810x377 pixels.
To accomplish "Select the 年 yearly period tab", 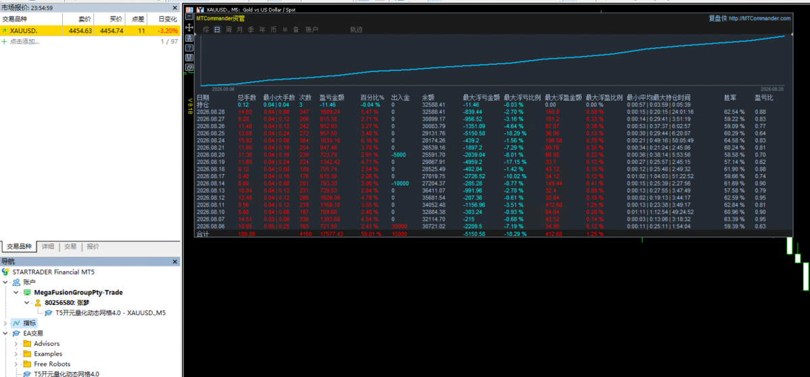I will click(x=262, y=30).
